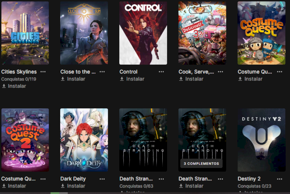Image resolution: width=290 pixels, height=194 pixels.
Task: Open the three-dot menu for Close to the Sun
Action: pos(102,72)
